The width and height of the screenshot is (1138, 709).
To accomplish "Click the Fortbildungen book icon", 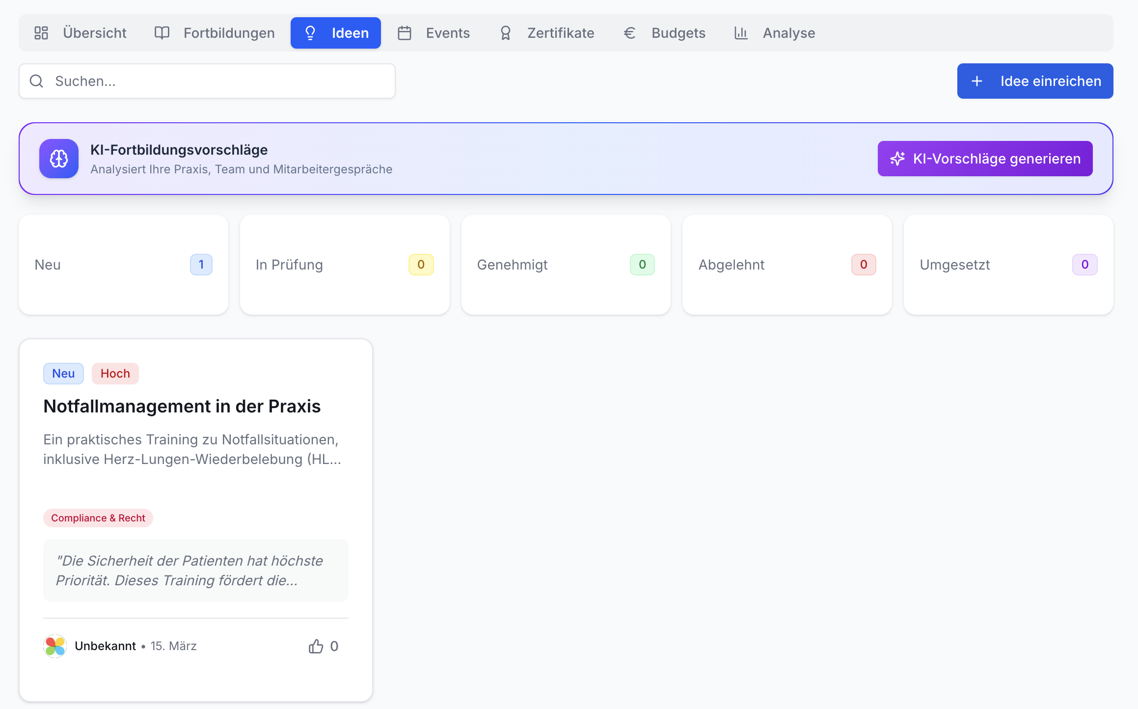I will pos(162,33).
